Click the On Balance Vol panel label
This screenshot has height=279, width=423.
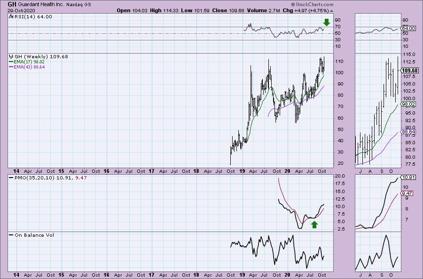click(34, 235)
